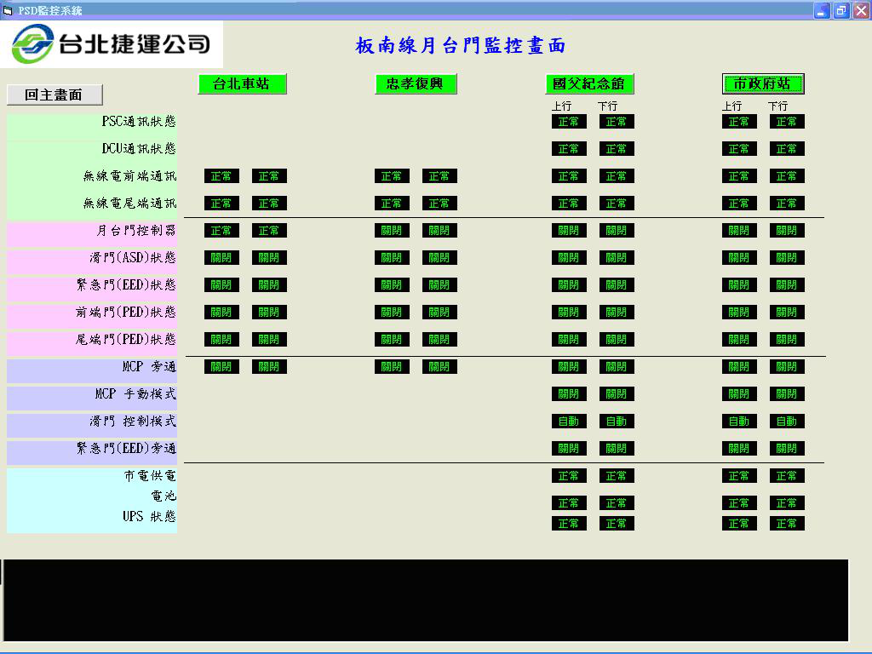Screen dimensions: 872x654
Task: Click 忠孝復興 left 月台門控制器 關閉 indicator
Action: click(392, 230)
